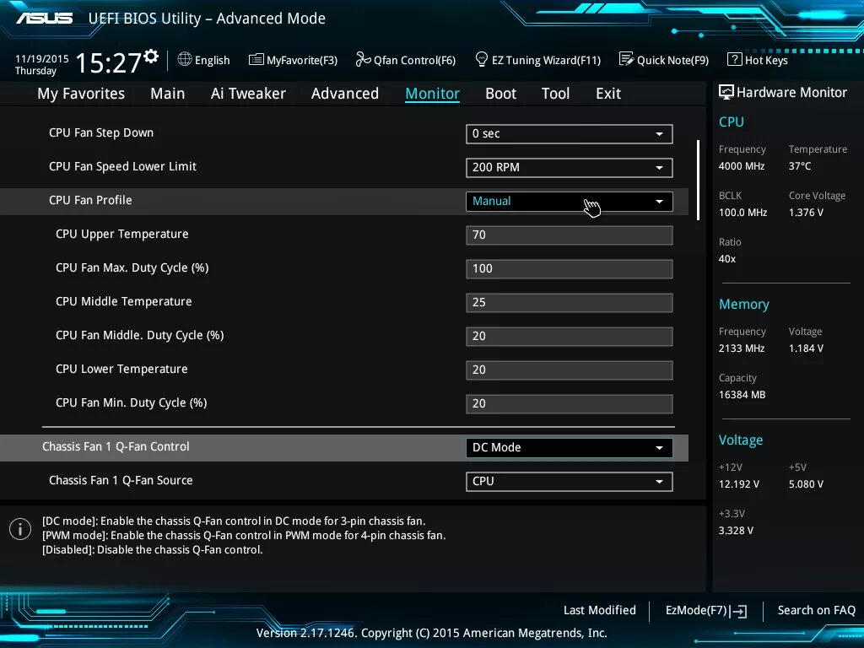864x648 pixels.
Task: Edit the CPU Middle Temperature field
Action: (x=569, y=303)
